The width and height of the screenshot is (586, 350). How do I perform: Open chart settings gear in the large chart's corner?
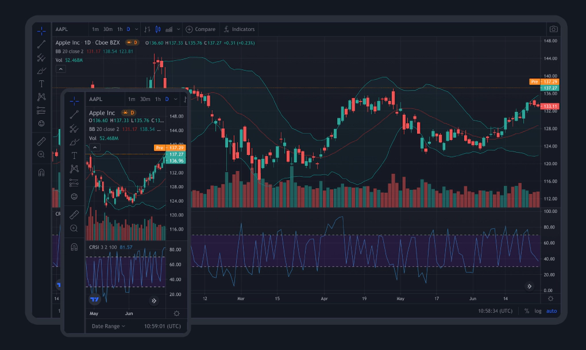tap(551, 298)
